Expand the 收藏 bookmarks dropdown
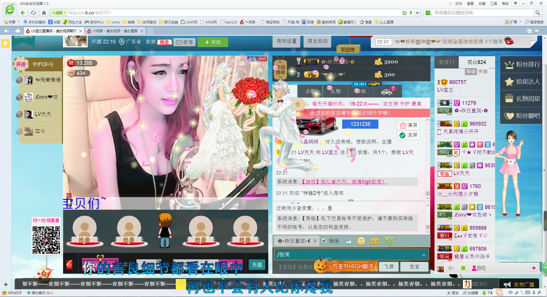This screenshot has height=297, width=547. (19, 22)
